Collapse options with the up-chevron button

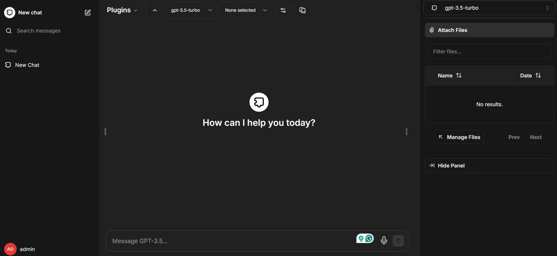pyautogui.click(x=154, y=10)
